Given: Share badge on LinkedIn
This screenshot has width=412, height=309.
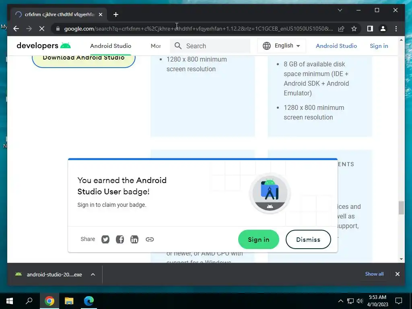Looking at the screenshot, I should 134,239.
